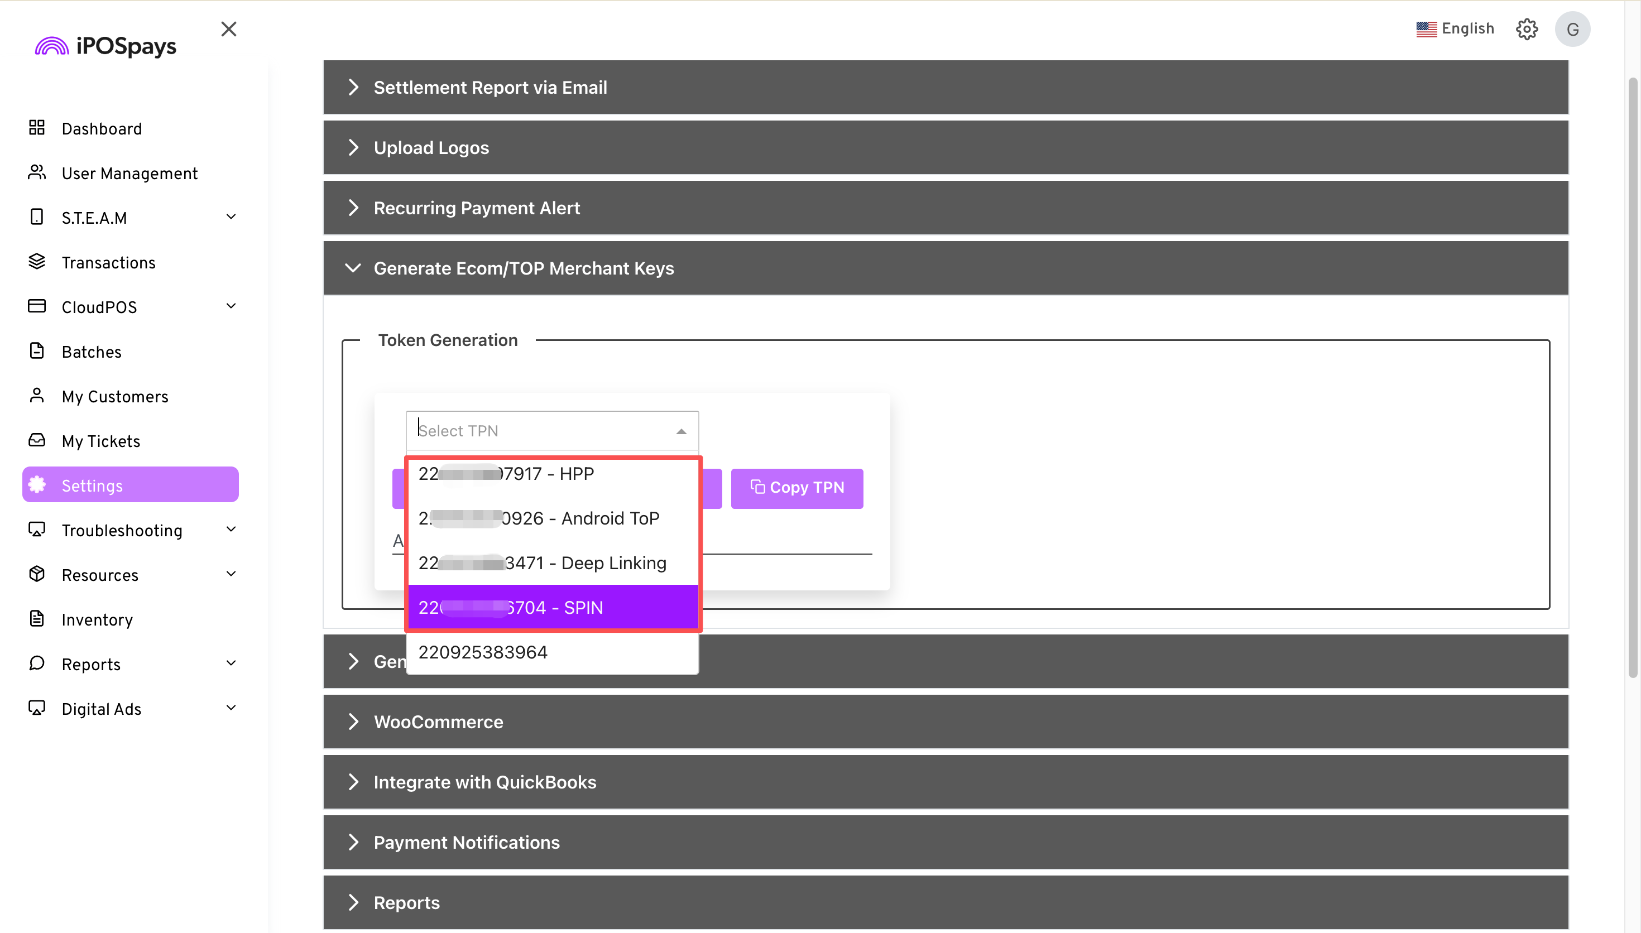1641x933 pixels.
Task: Expand the CloudPOS submenu chevron
Action: 231,306
